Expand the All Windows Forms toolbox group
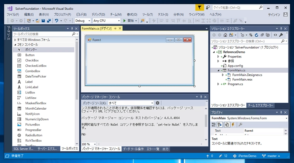This screenshot has width=294, height=163. pos(15,40)
